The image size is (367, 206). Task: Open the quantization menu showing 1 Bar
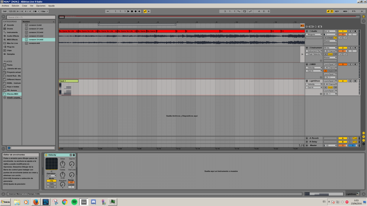click(x=45, y=11)
